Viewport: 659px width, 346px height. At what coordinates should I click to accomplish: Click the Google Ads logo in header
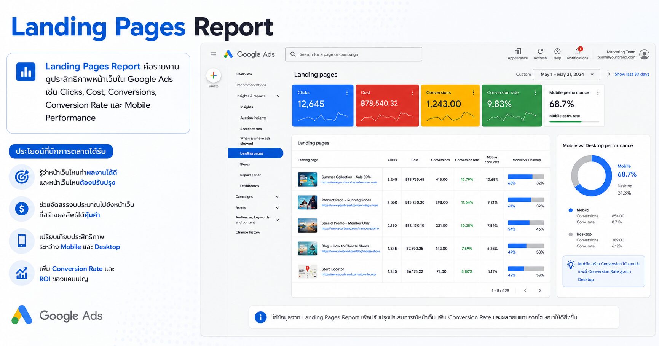[x=249, y=54]
